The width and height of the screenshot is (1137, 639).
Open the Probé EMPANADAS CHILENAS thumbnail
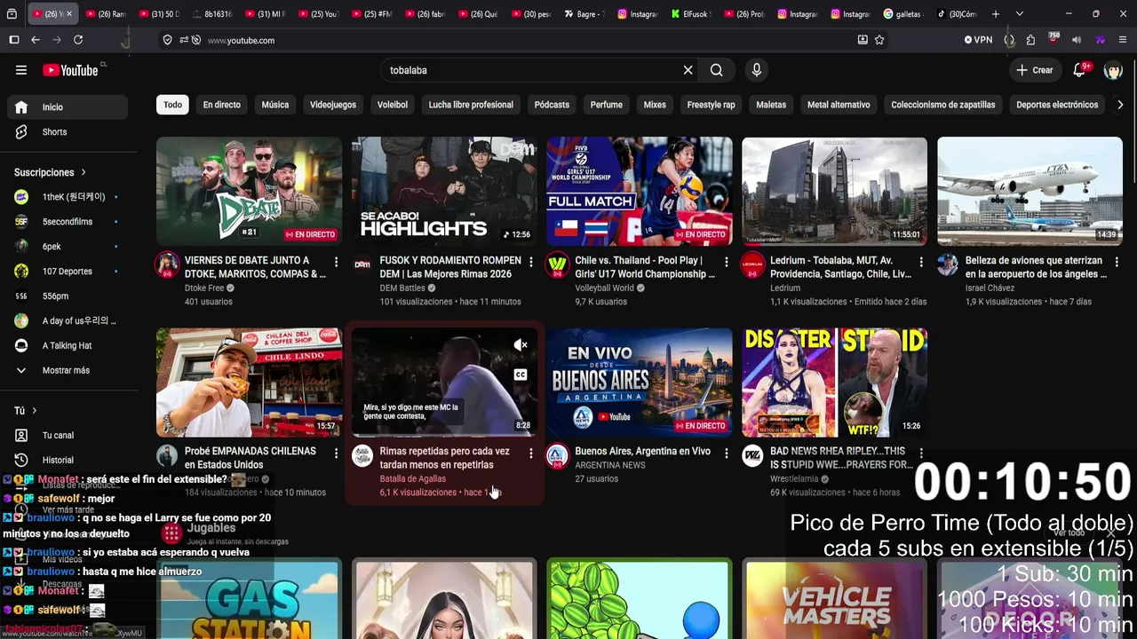pos(249,383)
